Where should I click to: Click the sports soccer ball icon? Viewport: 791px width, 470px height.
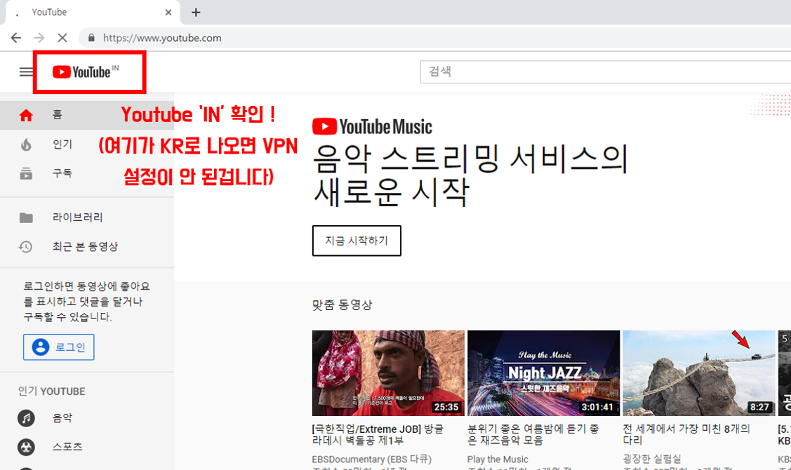point(26,447)
